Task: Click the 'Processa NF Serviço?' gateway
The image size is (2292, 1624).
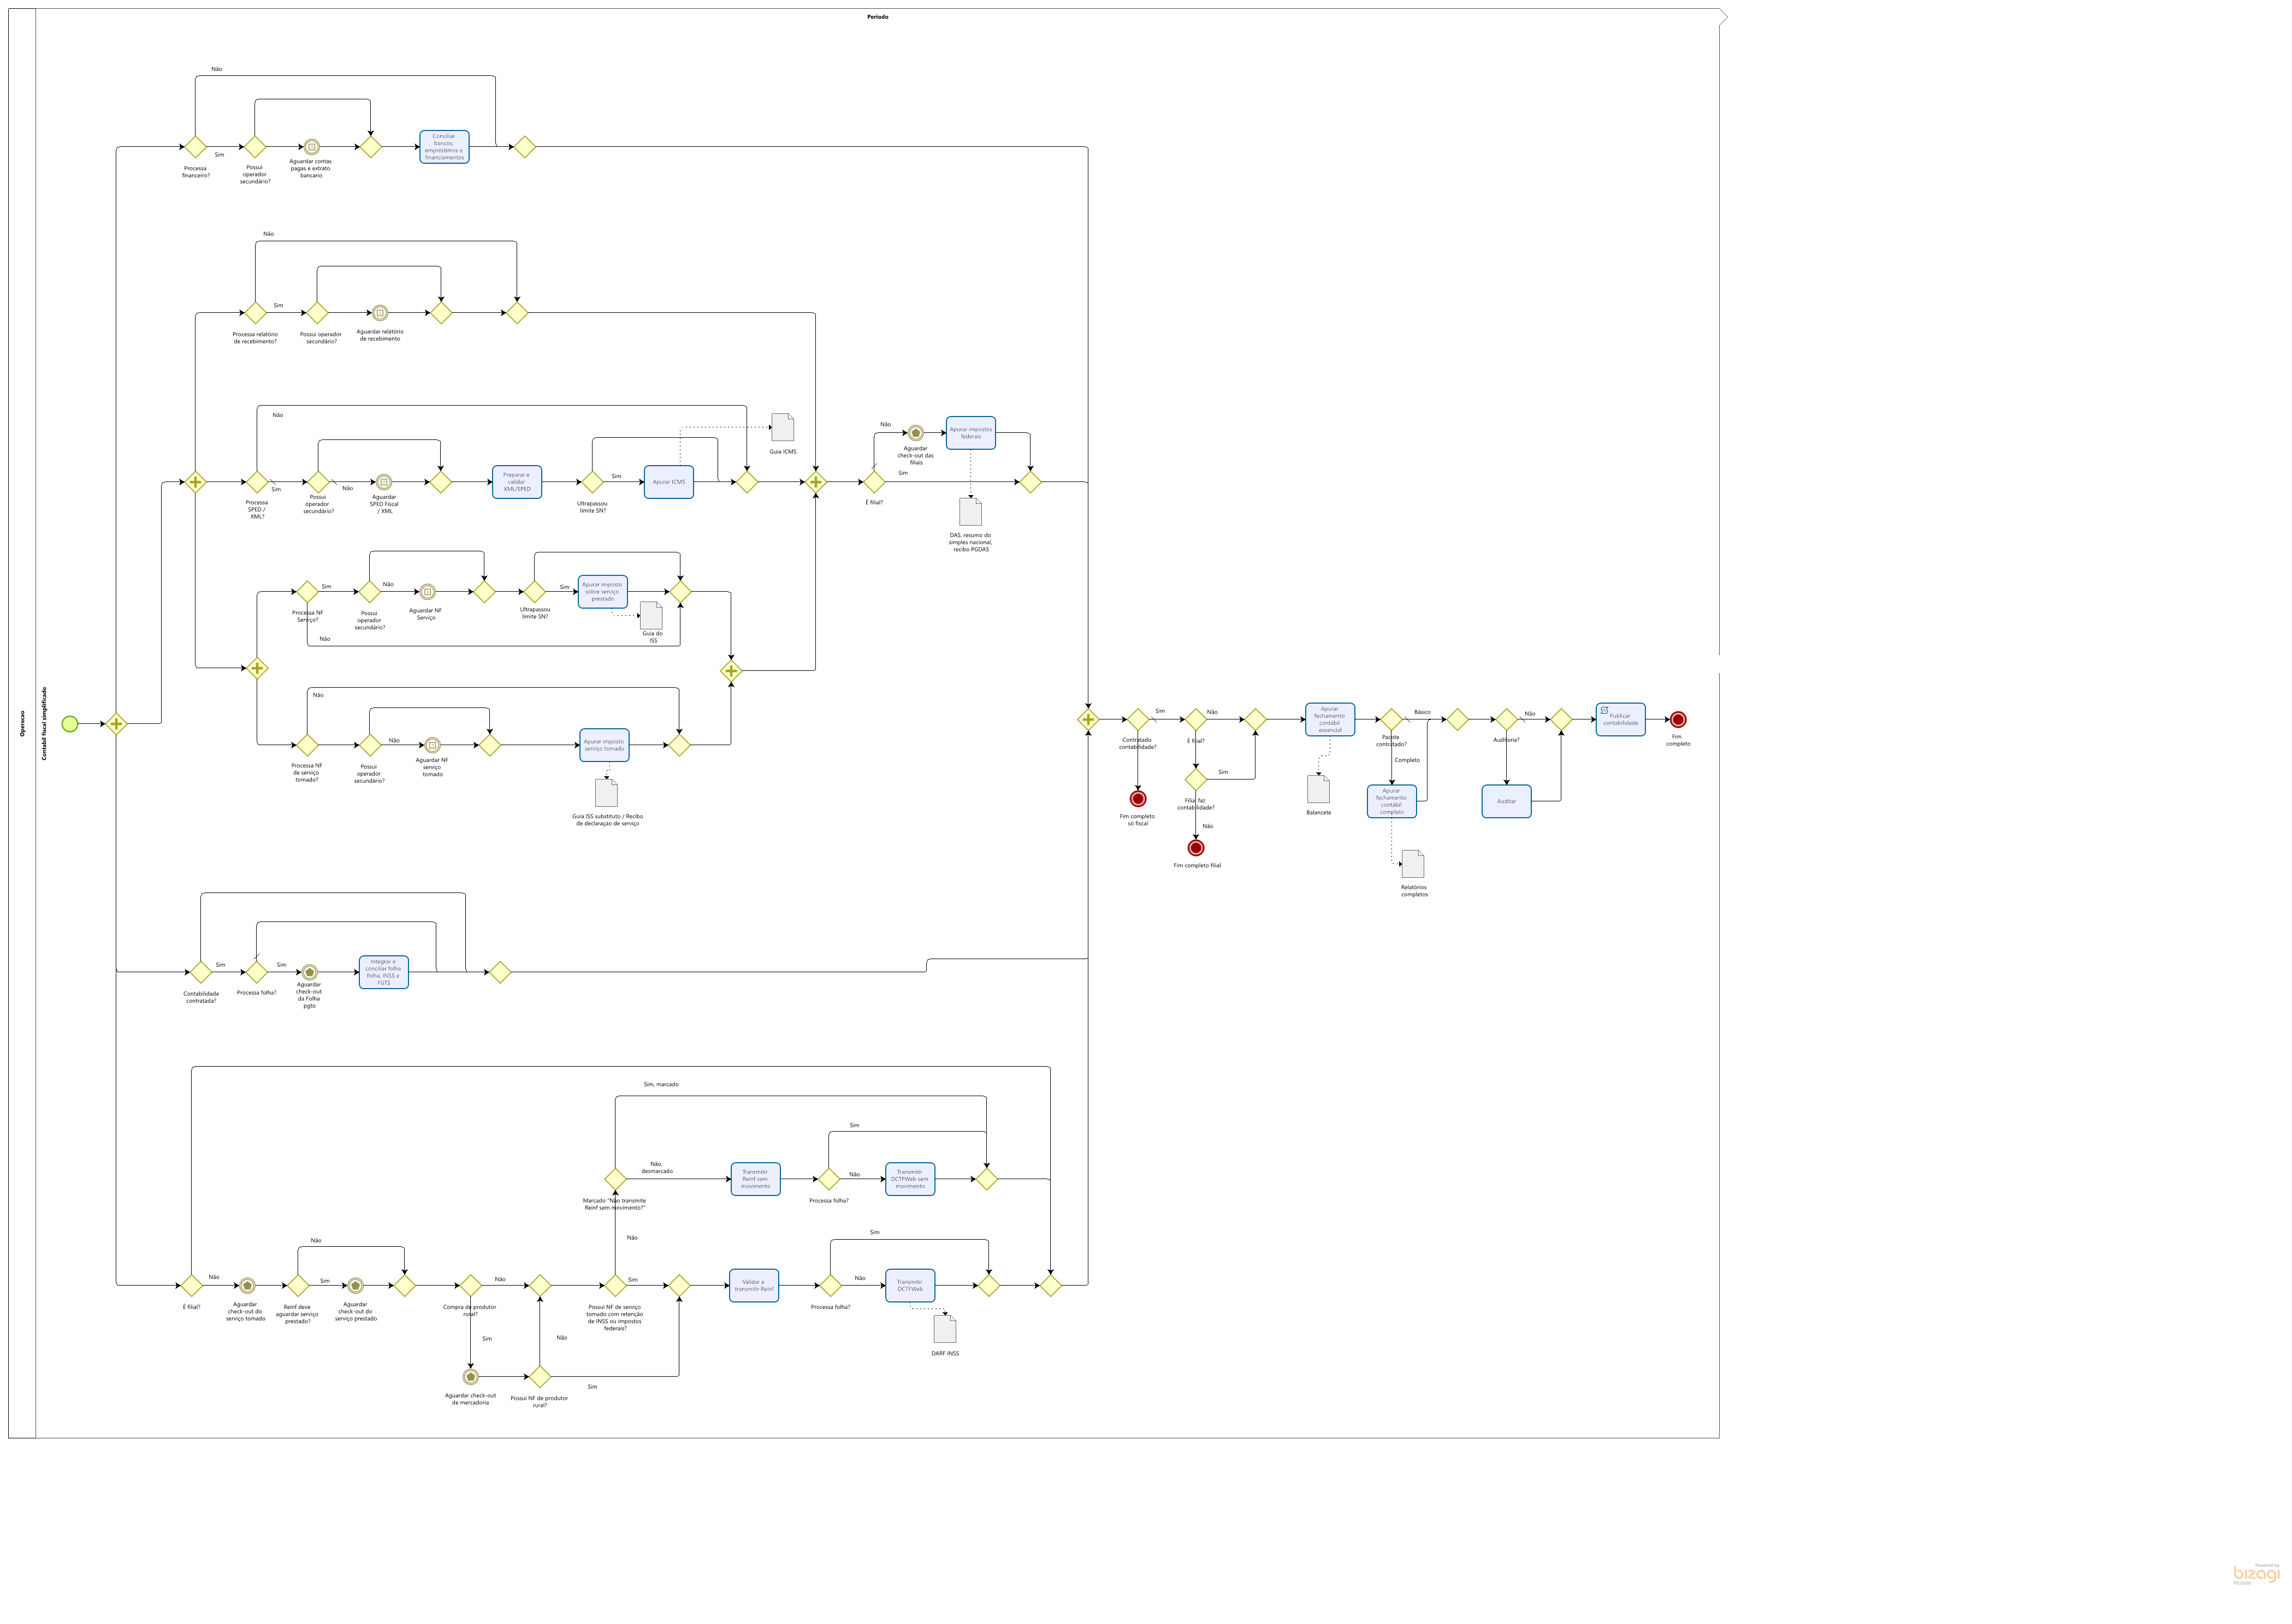Action: point(307,592)
